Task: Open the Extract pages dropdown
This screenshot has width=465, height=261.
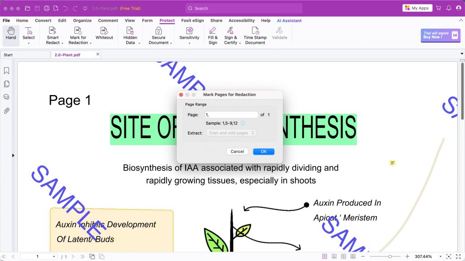Action: (x=231, y=133)
